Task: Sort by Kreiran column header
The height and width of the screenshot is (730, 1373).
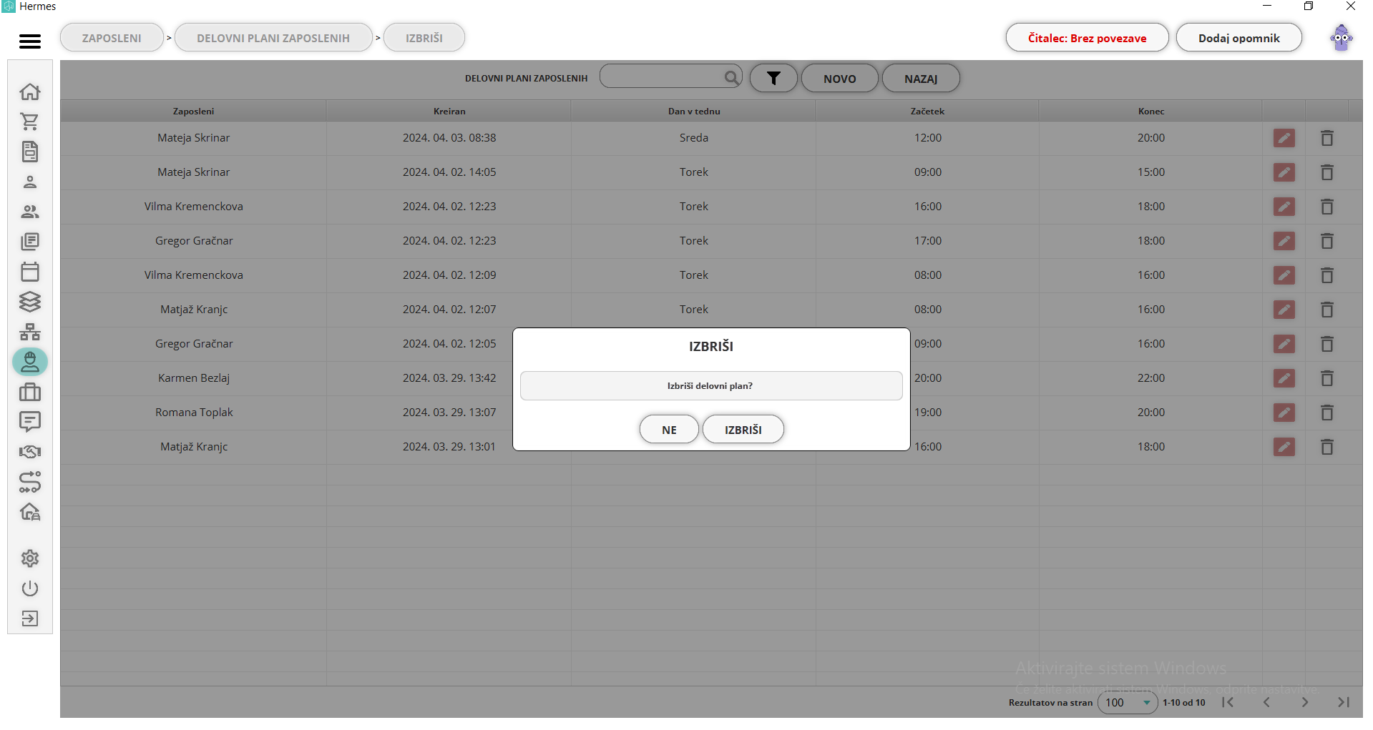Action: [449, 112]
